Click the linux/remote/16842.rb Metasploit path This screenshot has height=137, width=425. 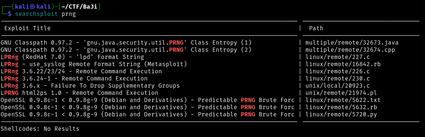(x=343, y=64)
